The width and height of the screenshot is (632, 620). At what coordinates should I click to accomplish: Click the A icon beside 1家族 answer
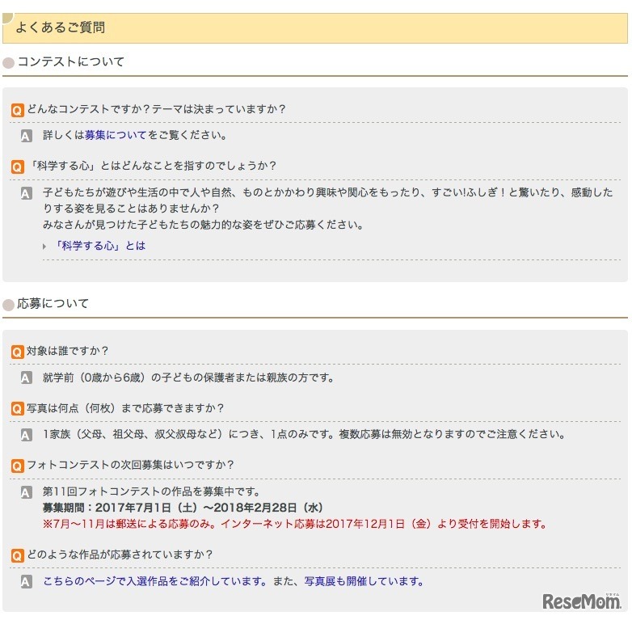coord(27,435)
